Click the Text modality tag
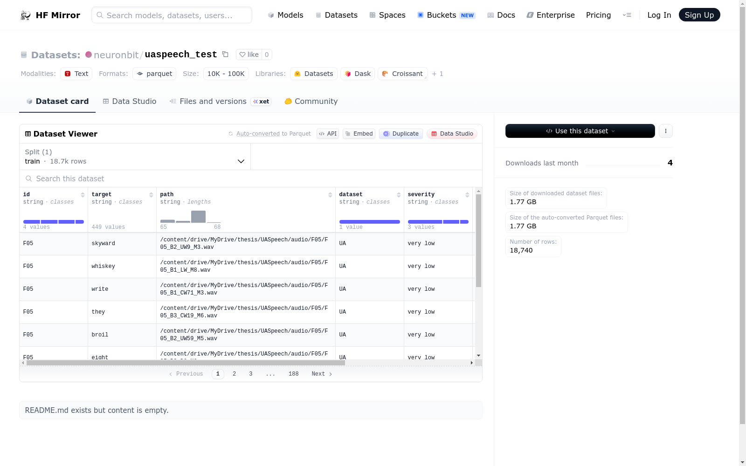 (76, 74)
